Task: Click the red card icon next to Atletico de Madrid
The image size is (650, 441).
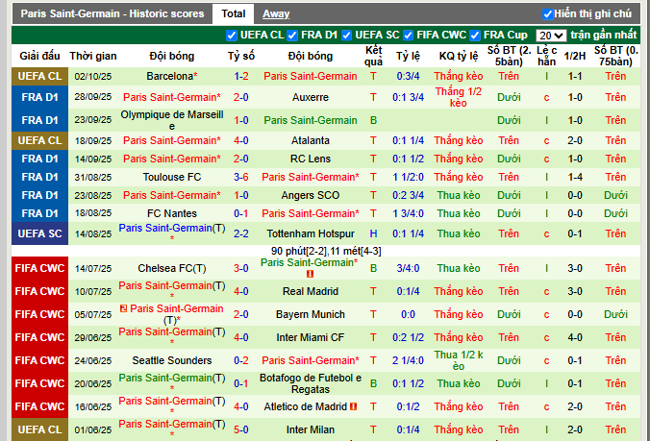Action: (353, 406)
